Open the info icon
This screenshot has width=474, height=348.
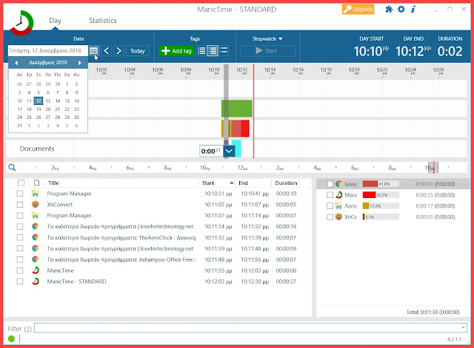413,10
